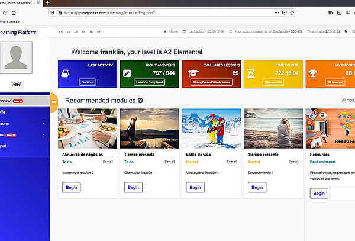Image resolution: width=355 pixels, height=241 pixels.
Task: Click the graduation cap Evaluated Lessons icon
Action: click(x=192, y=73)
